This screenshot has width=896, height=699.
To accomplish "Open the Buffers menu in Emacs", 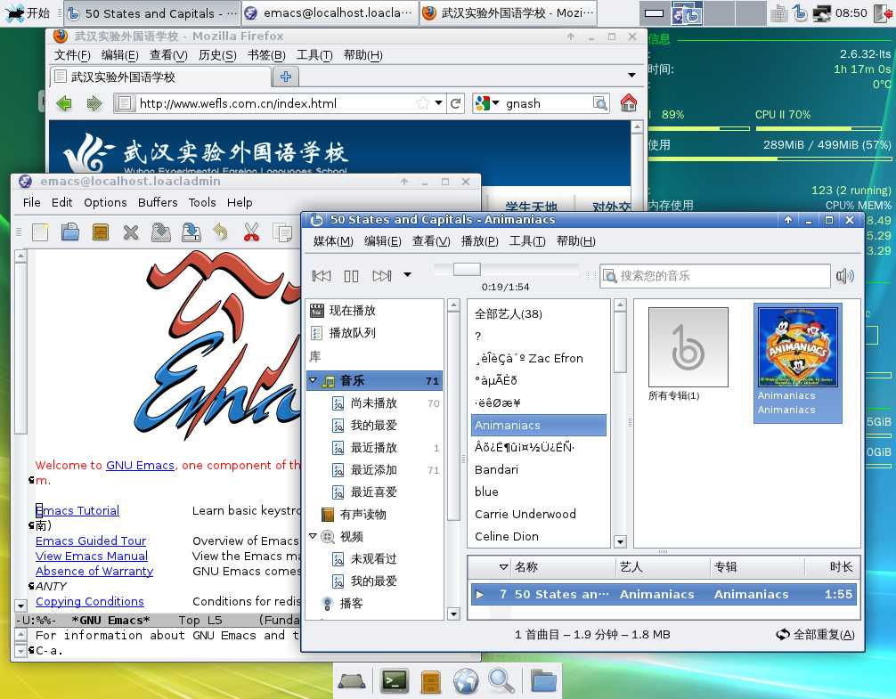I will coord(158,203).
